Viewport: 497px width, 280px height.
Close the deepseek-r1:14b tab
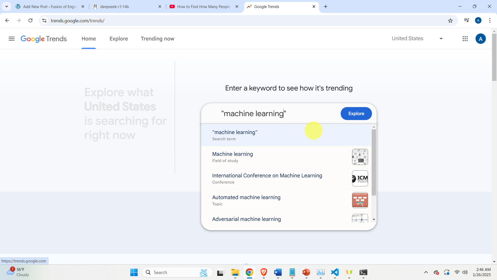(160, 6)
